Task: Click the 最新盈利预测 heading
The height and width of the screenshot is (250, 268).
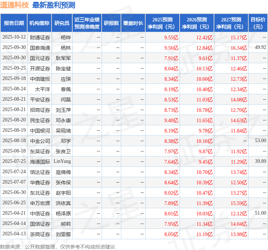Action: (x=54, y=5)
